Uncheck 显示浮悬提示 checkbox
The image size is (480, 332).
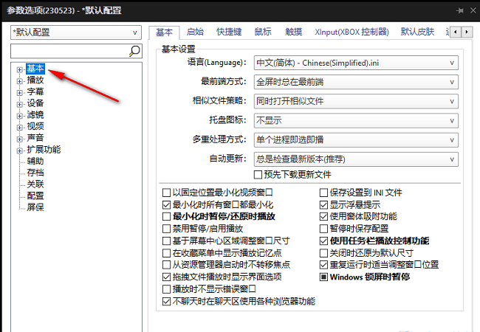(x=323, y=205)
